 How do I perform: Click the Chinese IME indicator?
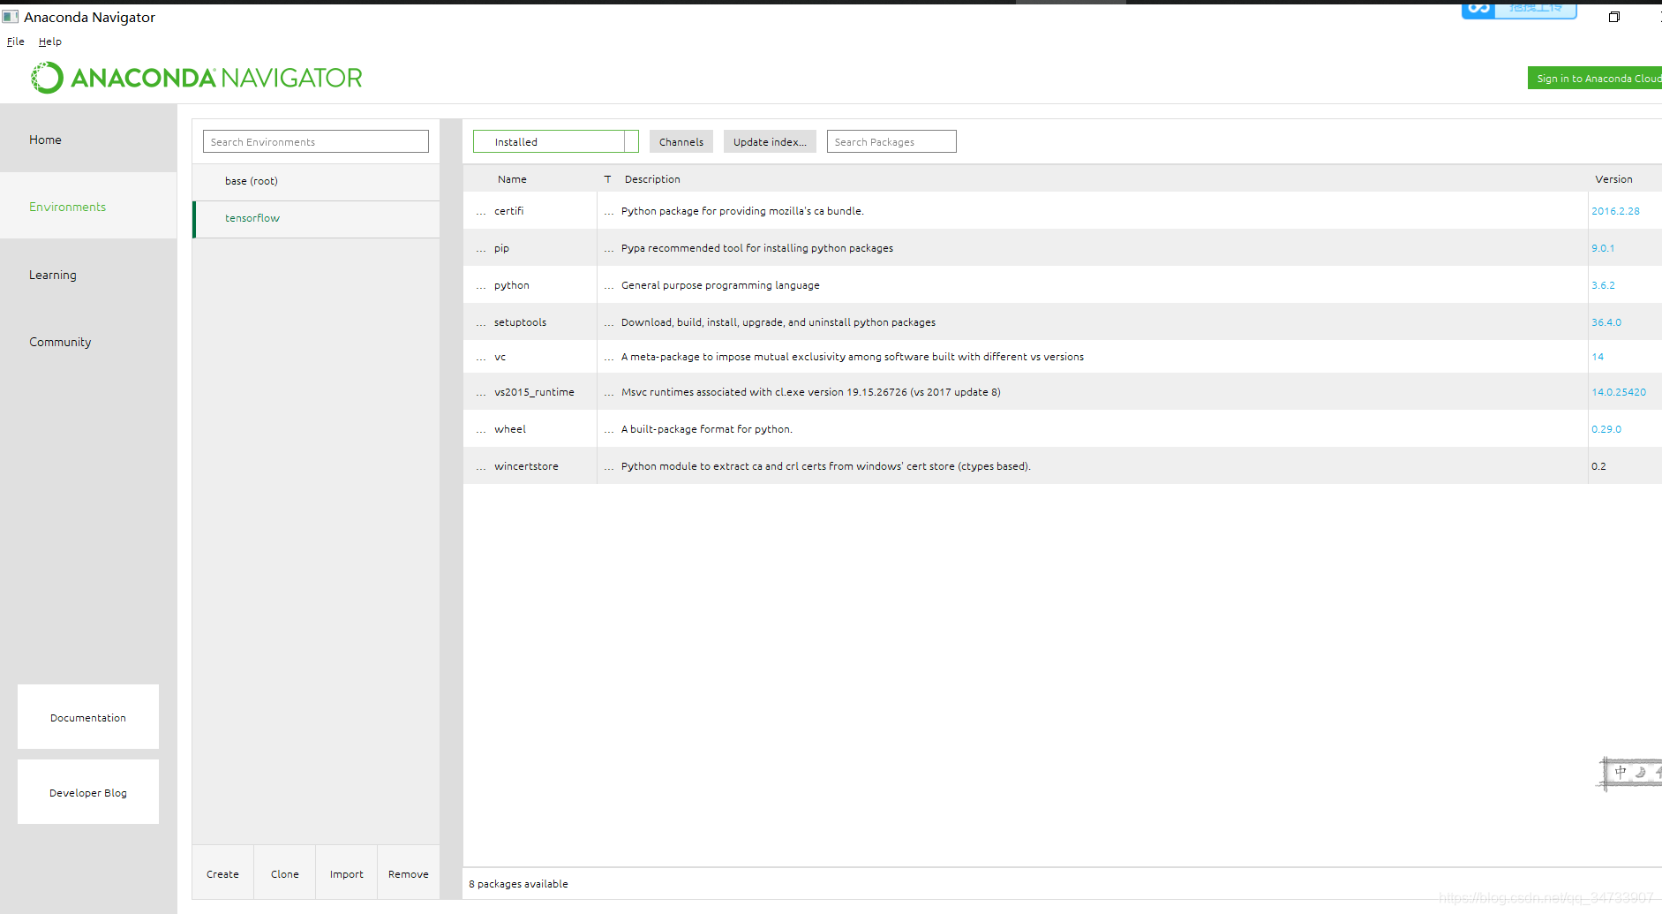pyautogui.click(x=1621, y=772)
